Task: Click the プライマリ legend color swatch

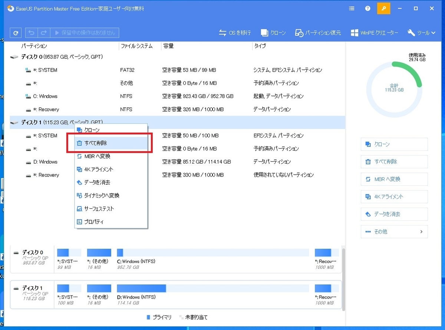Action: click(148, 317)
